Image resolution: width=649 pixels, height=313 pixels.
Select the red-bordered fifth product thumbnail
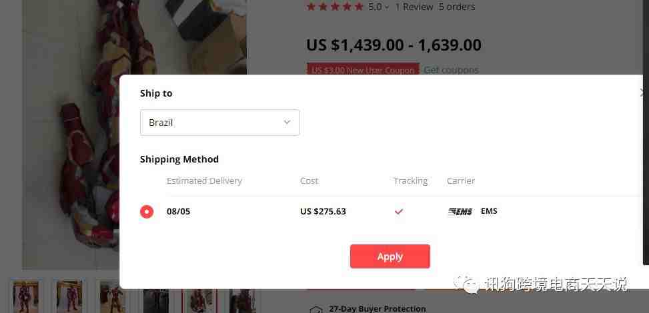click(199, 301)
